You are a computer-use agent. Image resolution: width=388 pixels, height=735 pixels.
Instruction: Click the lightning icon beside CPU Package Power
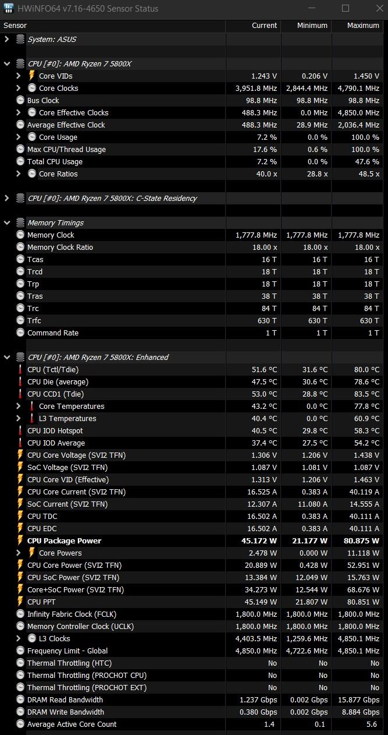point(20,540)
